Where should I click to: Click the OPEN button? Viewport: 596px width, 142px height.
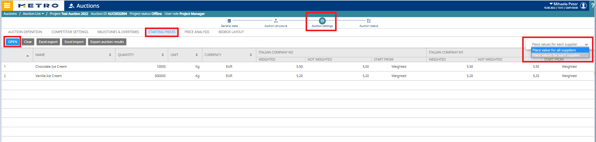(13, 42)
